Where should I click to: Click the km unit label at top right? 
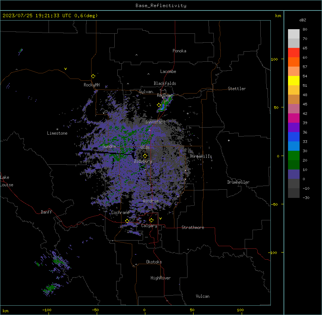pyautogui.click(x=278, y=16)
